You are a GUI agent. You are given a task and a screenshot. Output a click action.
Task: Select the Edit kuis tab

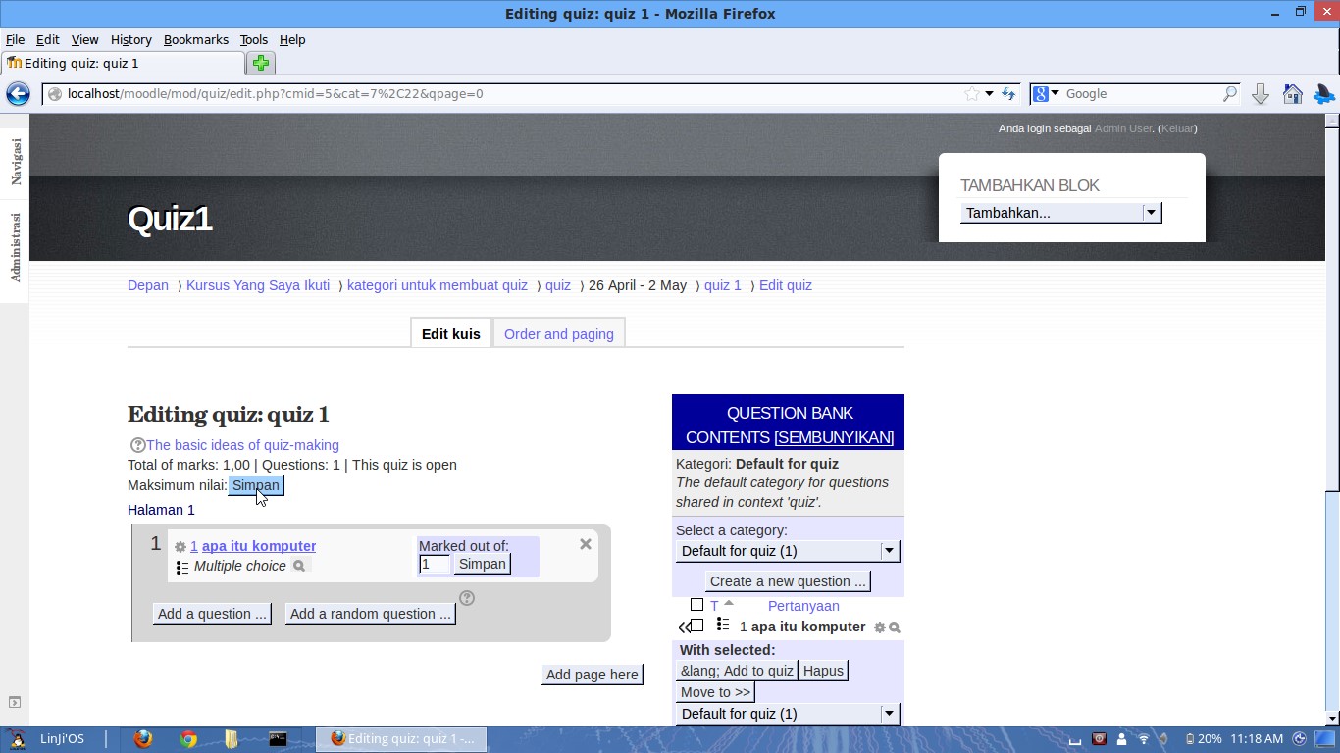pyautogui.click(x=451, y=334)
